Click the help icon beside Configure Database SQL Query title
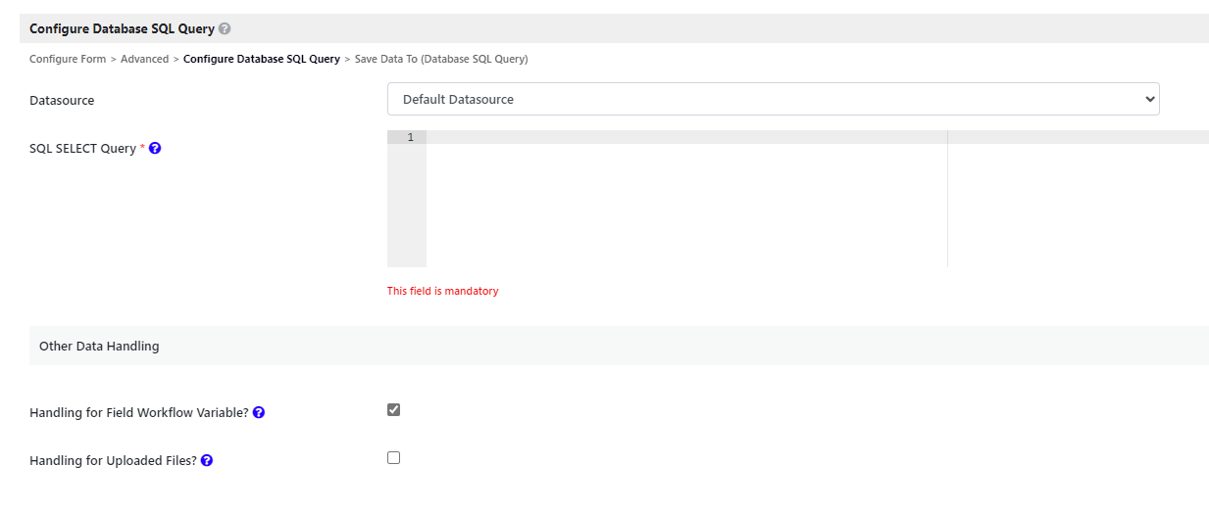This screenshot has height=513, width=1209. (225, 29)
